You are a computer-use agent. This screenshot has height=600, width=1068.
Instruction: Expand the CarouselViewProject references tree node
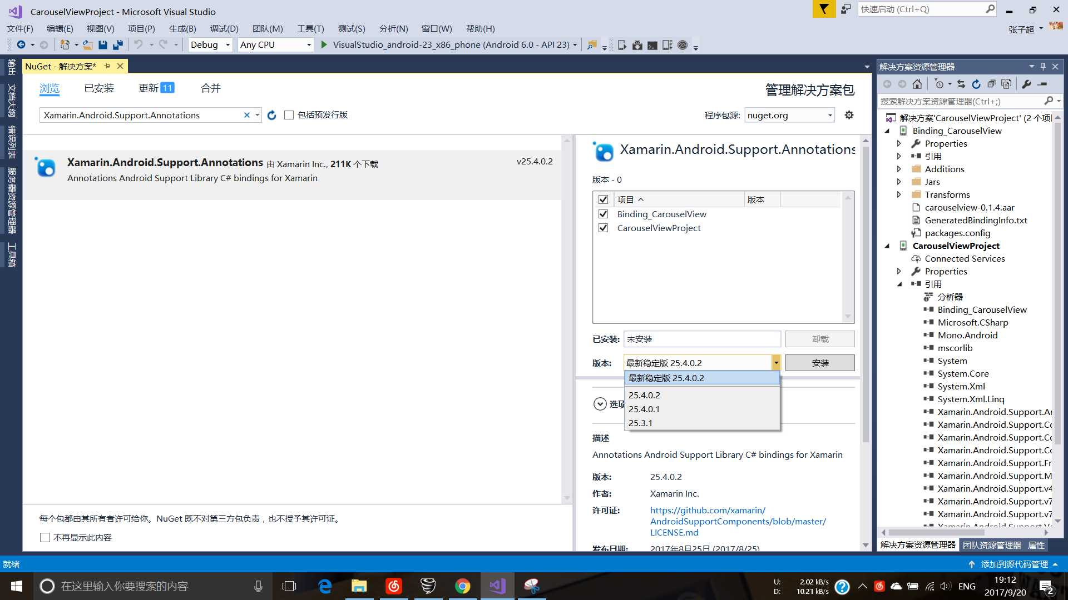coord(898,284)
